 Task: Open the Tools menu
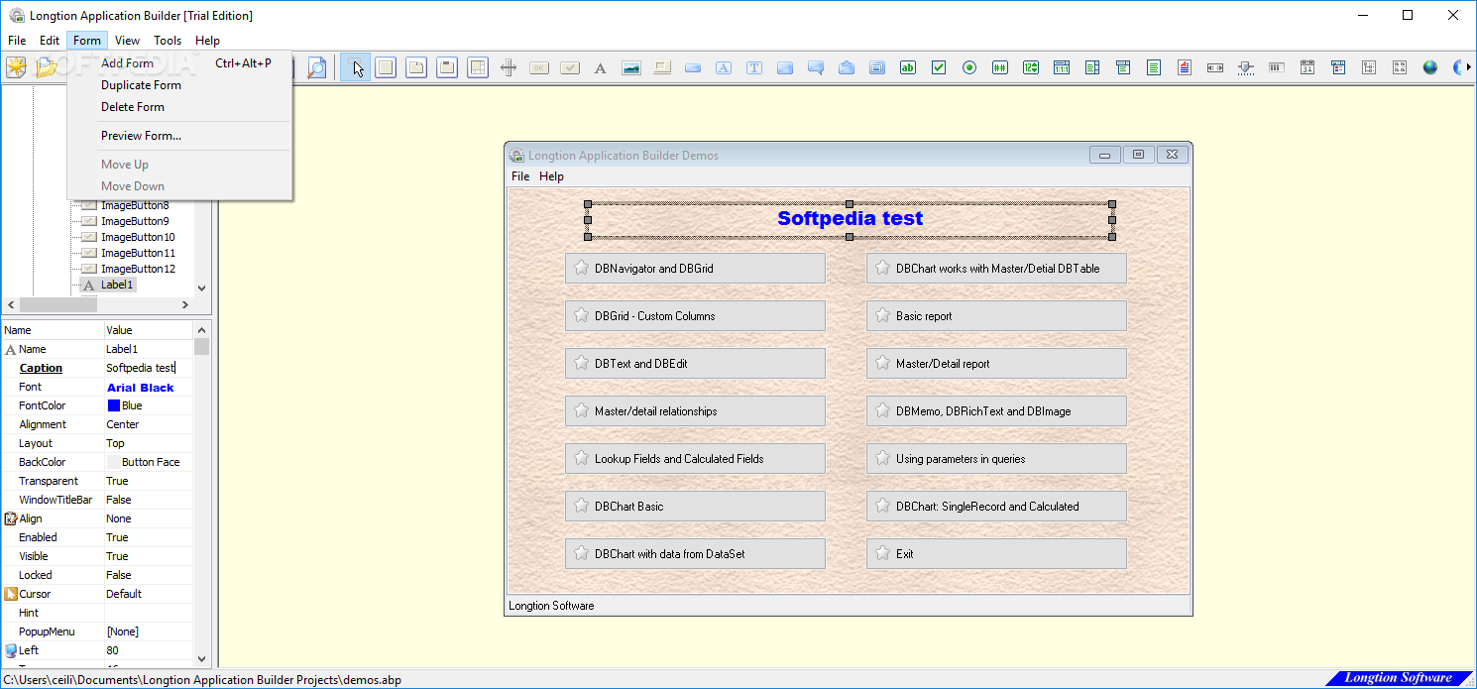point(168,41)
